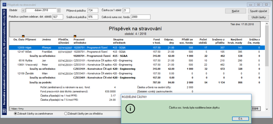Screen dimensions: 273x124
Task: Click Předčís. účtování column header
Action: pyautogui.click(x=63, y=41)
